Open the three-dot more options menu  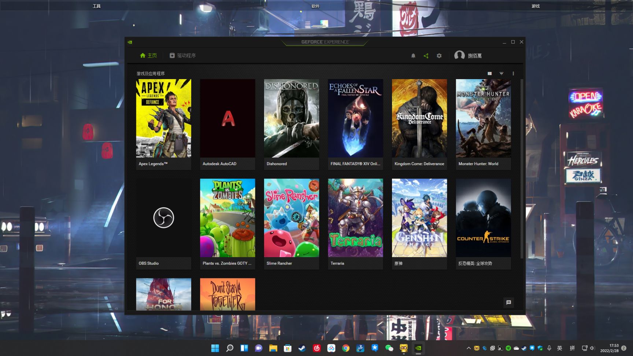(513, 74)
